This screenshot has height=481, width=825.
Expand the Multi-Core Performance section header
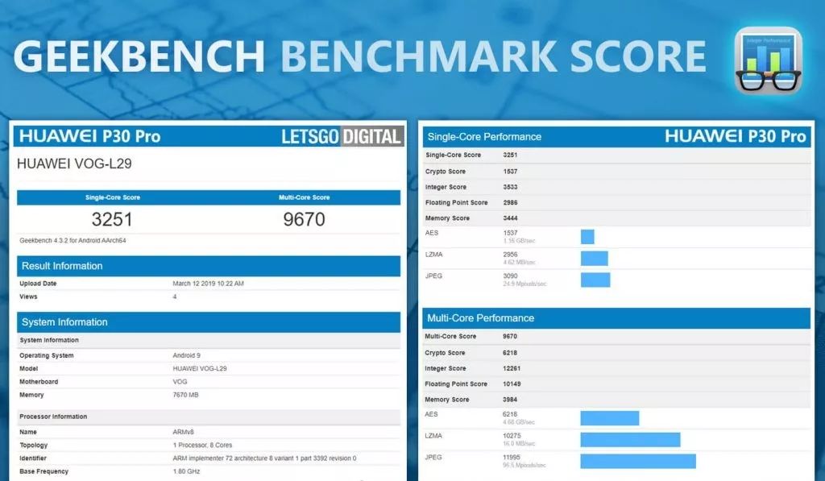pyautogui.click(x=480, y=318)
